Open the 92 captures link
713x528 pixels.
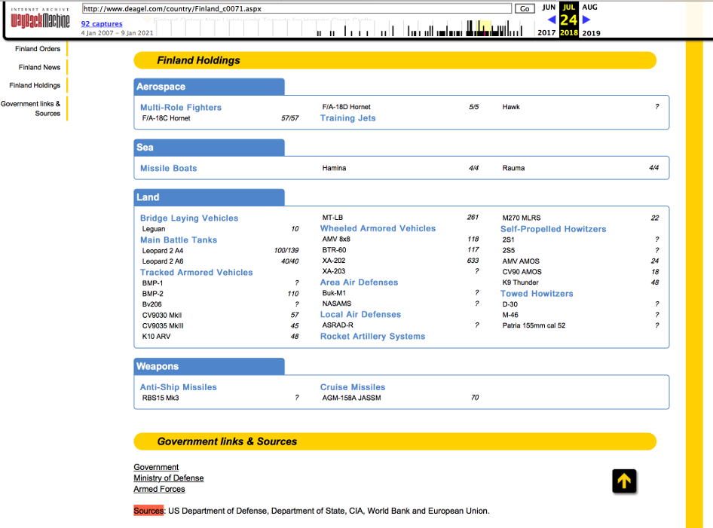click(102, 24)
